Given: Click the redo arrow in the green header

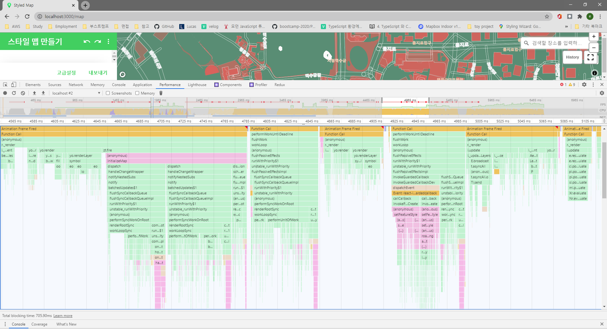Looking at the screenshot, I should (98, 41).
